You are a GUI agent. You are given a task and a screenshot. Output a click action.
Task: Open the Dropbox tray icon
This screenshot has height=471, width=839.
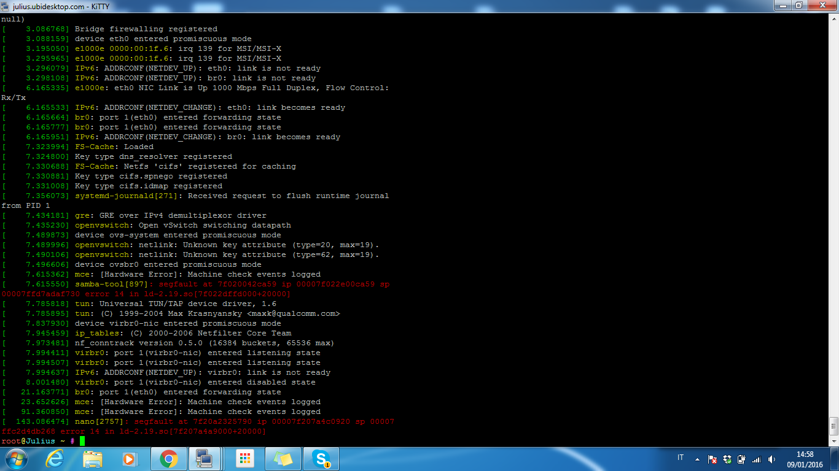pyautogui.click(x=727, y=459)
